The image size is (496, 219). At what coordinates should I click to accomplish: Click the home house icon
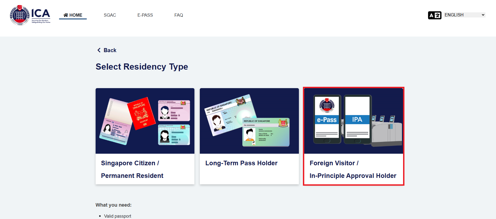coord(66,15)
